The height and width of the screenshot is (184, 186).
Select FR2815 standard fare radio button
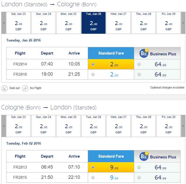(93, 177)
